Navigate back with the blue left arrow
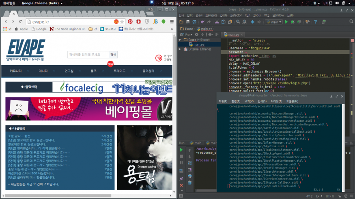This screenshot has width=355, height=199. point(252,22)
